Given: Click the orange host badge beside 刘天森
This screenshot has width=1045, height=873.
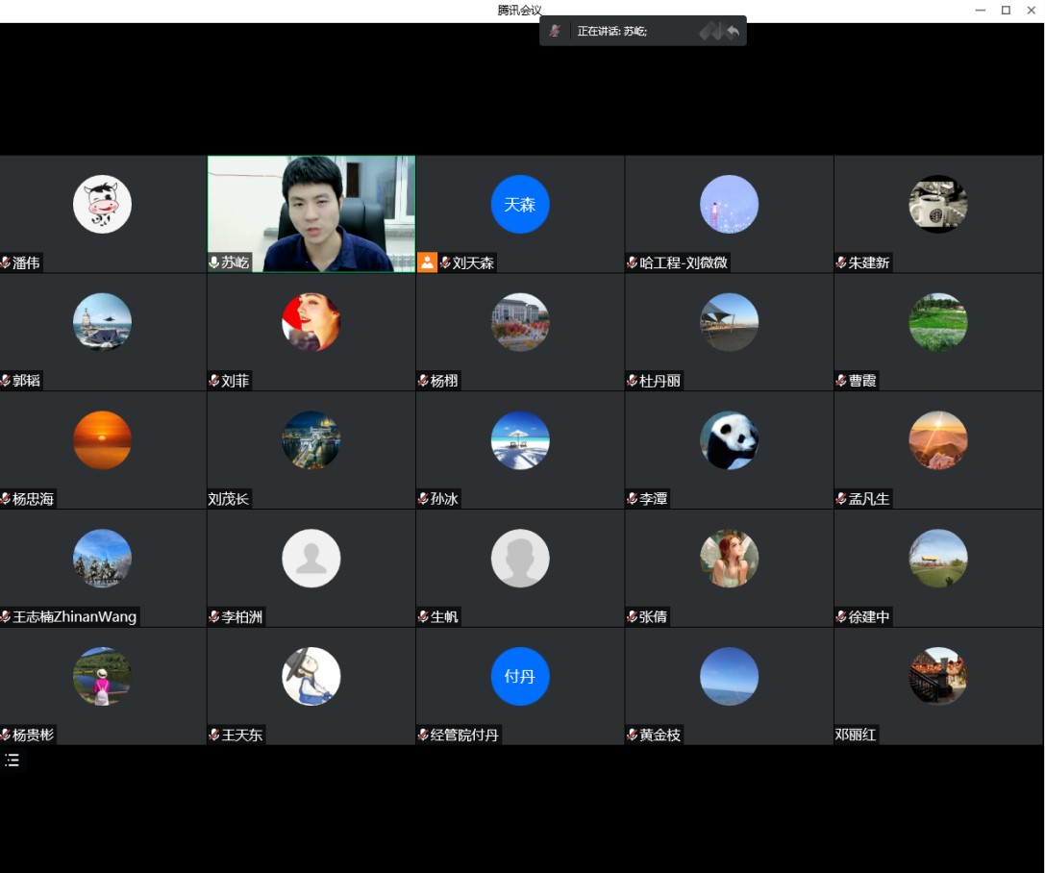Looking at the screenshot, I should [428, 262].
